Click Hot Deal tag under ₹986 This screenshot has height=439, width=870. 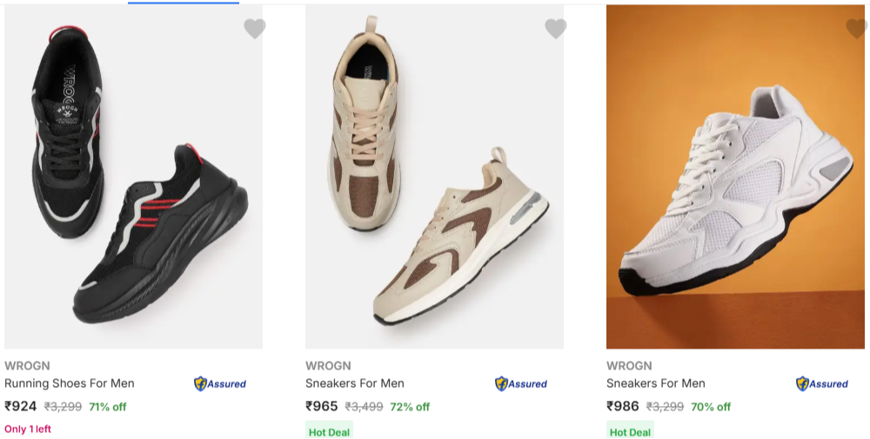(630, 430)
